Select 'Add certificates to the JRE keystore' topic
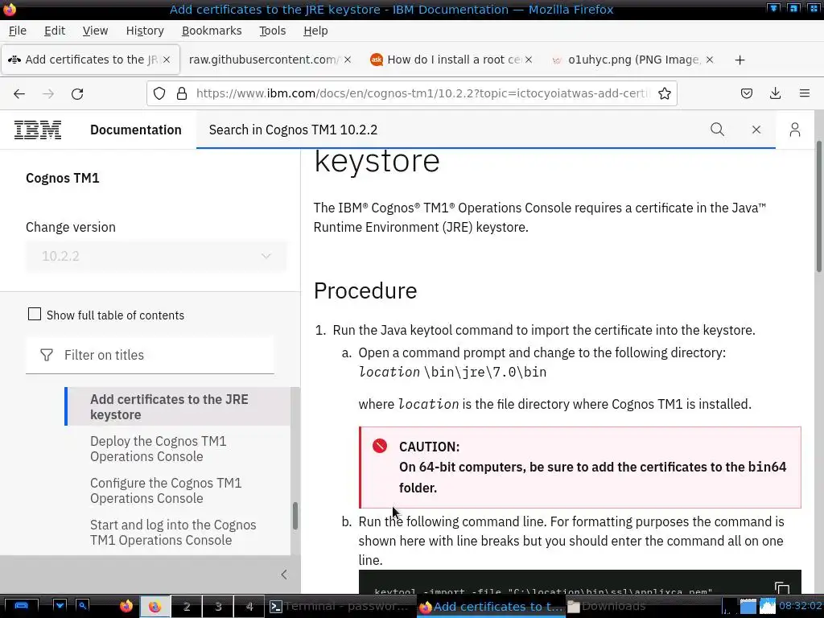The image size is (824, 618). [178, 406]
